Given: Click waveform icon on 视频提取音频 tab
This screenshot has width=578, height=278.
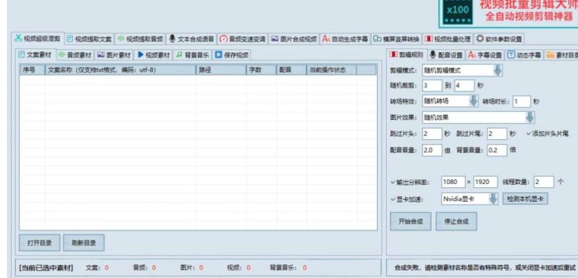Looking at the screenshot, I should [120, 38].
